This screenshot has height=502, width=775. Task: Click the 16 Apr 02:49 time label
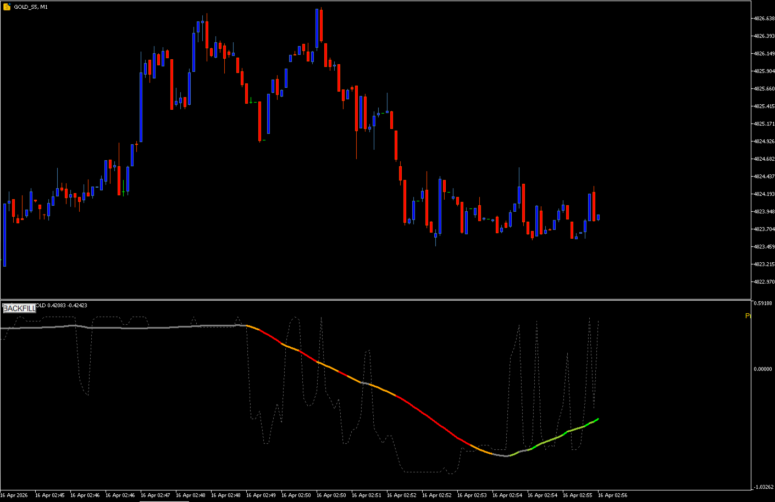point(261,495)
